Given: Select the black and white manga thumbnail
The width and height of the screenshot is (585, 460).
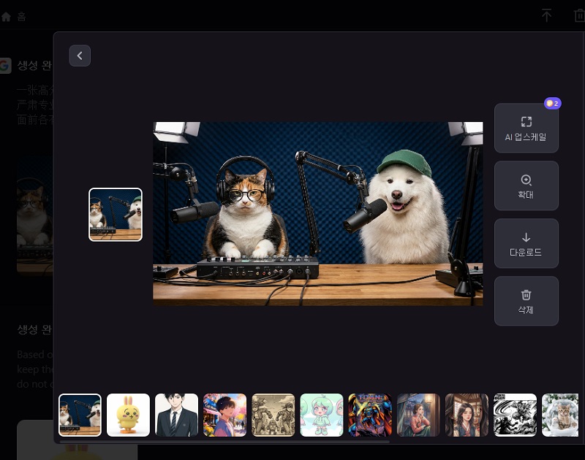Looking at the screenshot, I should pyautogui.click(x=515, y=415).
